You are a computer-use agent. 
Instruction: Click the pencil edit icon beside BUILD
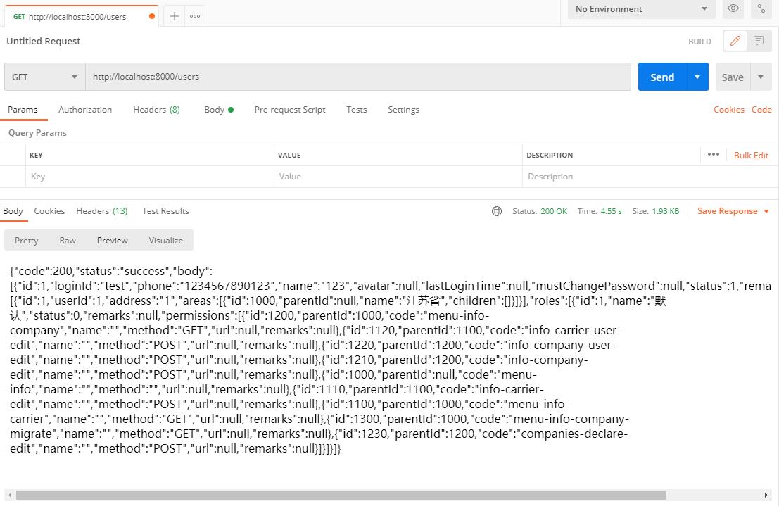pyautogui.click(x=735, y=41)
